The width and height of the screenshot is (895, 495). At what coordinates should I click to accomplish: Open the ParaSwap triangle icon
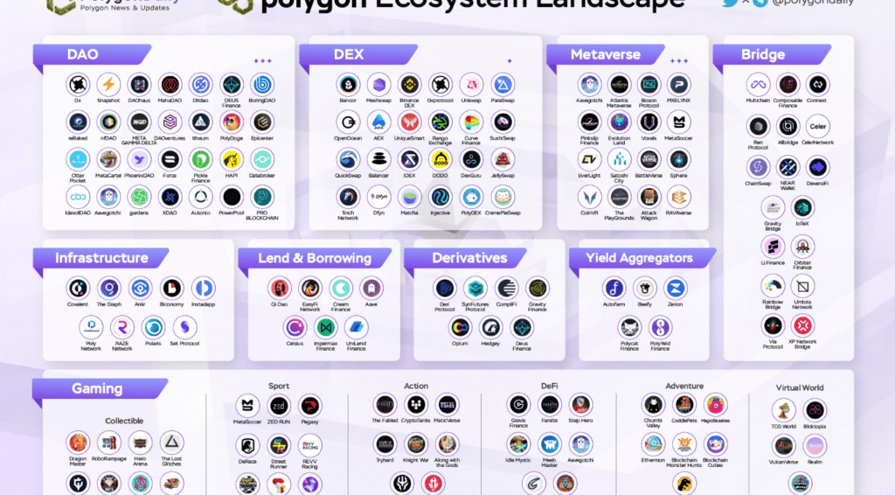pos(503,85)
